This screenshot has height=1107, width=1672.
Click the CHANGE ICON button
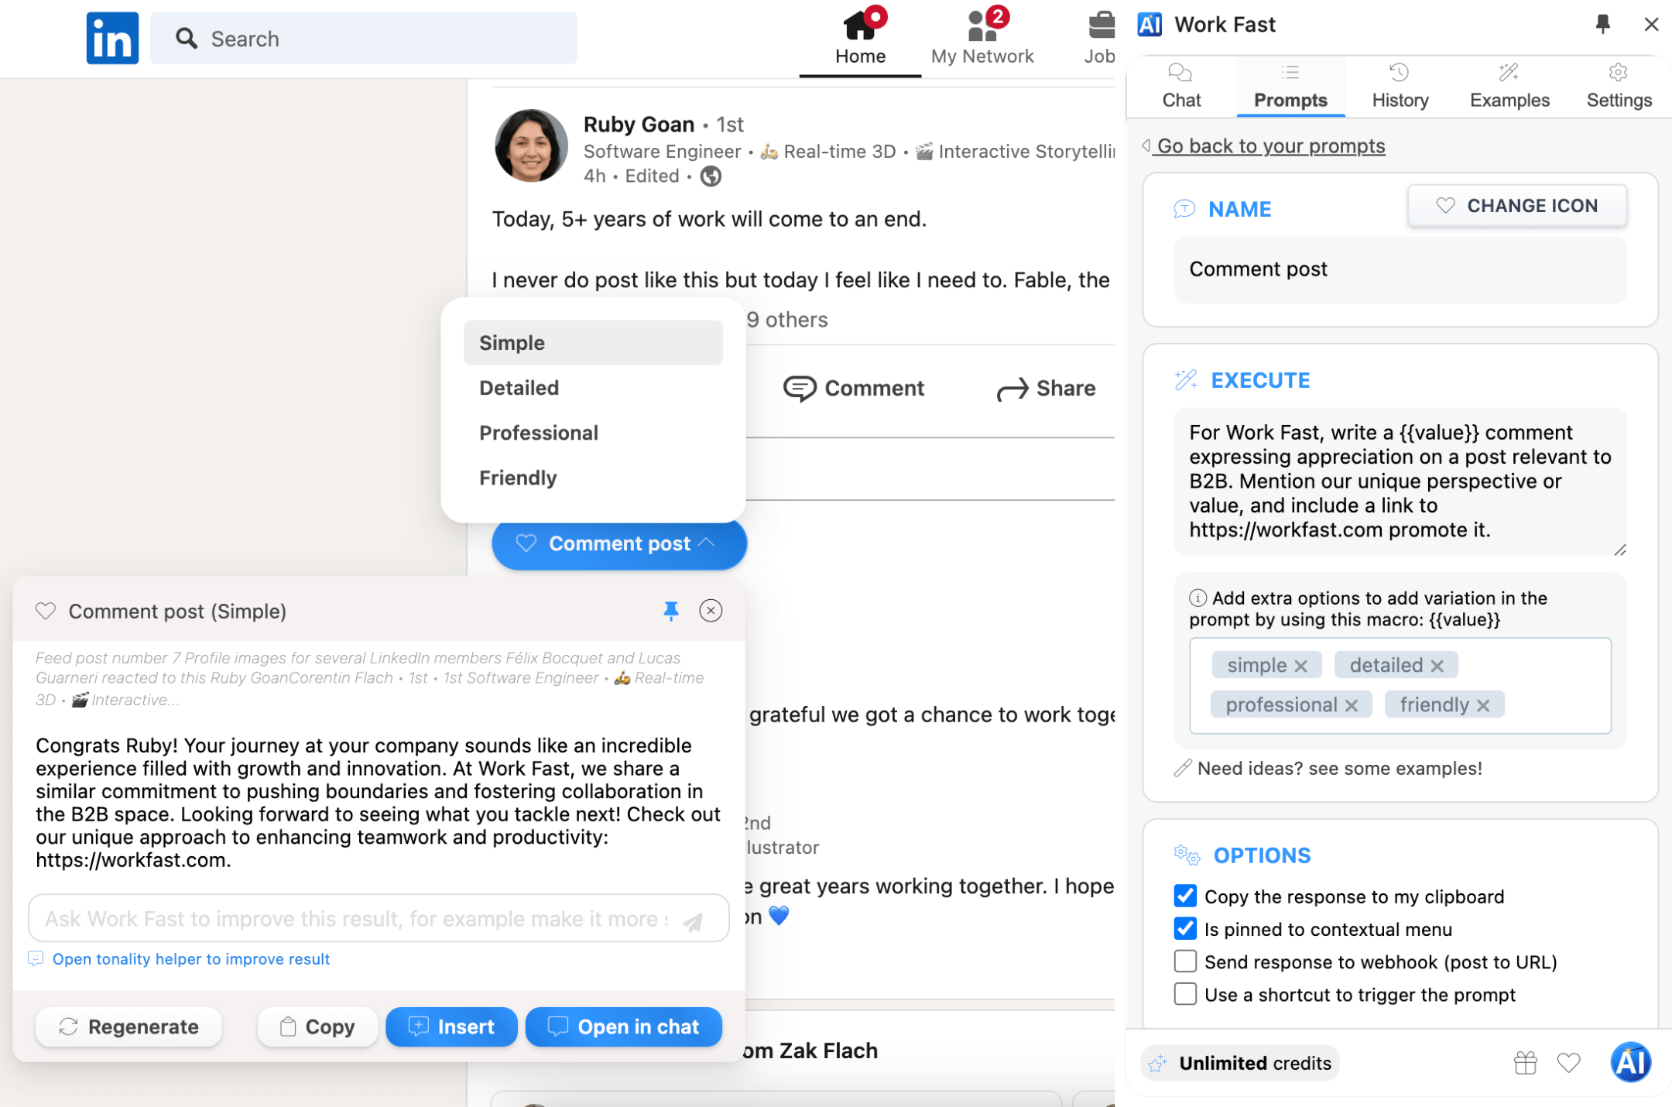click(1517, 206)
